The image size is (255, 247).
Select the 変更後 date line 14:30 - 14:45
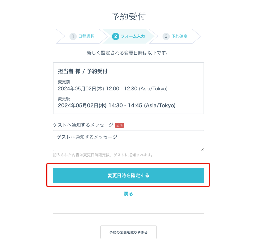coord(117,105)
